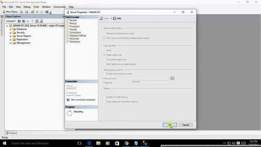This screenshot has width=261, height=147.
Task: Open the Debug menu
Action: click(27, 7)
